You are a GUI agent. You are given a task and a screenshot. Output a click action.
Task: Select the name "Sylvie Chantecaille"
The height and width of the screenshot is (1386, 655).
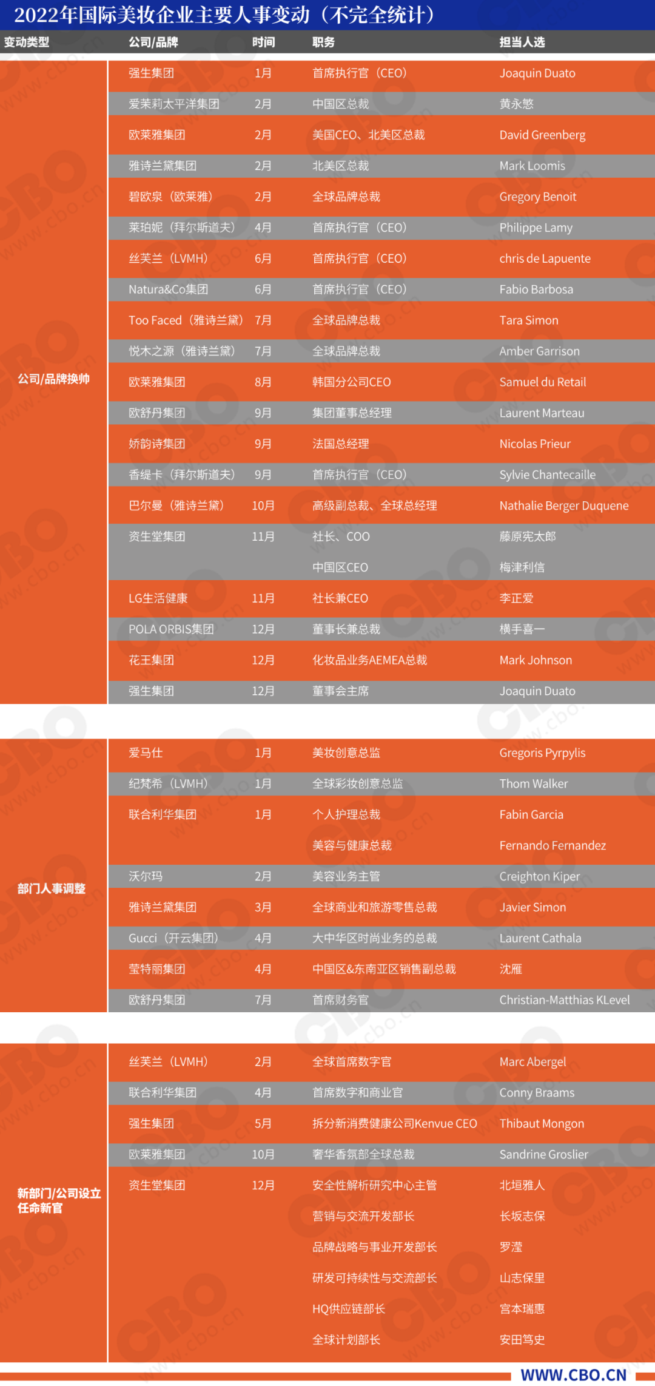(548, 475)
